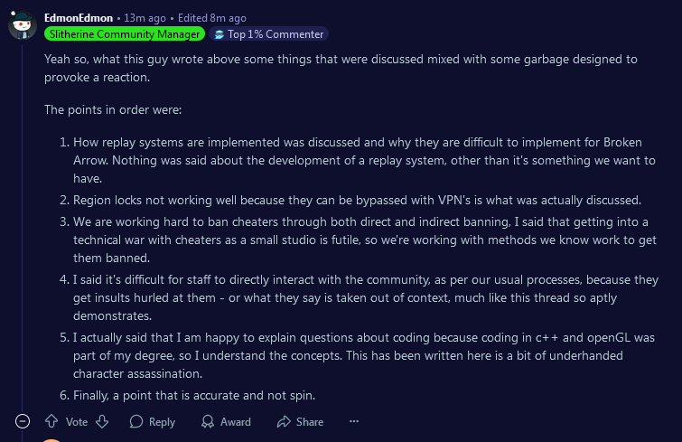This screenshot has height=442, width=682.
Task: Click the Top 1% Commenter badge icon
Action: pyautogui.click(x=218, y=34)
